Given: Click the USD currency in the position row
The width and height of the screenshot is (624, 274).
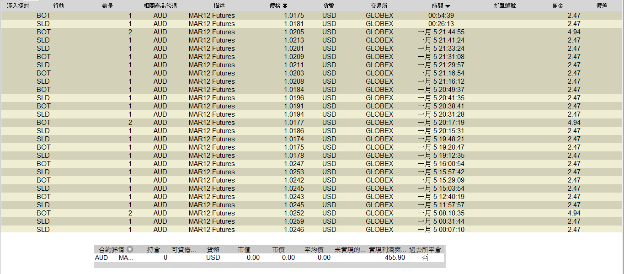Looking at the screenshot, I should click(x=213, y=258).
